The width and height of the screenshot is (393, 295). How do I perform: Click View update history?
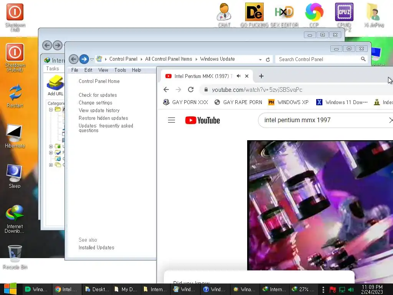[x=99, y=110]
